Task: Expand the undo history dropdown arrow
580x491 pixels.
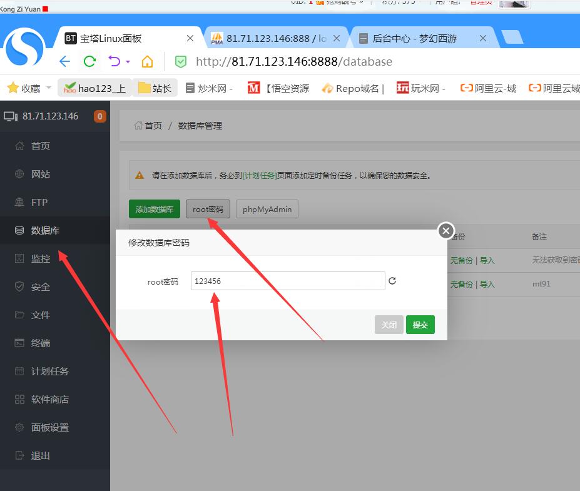Action: click(x=128, y=61)
